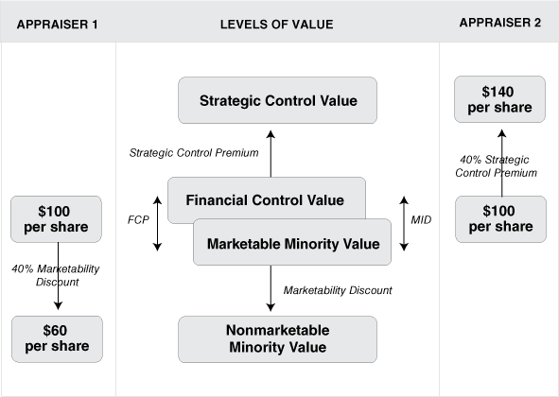The image size is (559, 397).
Task: Click the APPRAISER 2 header
Action: pyautogui.click(x=499, y=23)
